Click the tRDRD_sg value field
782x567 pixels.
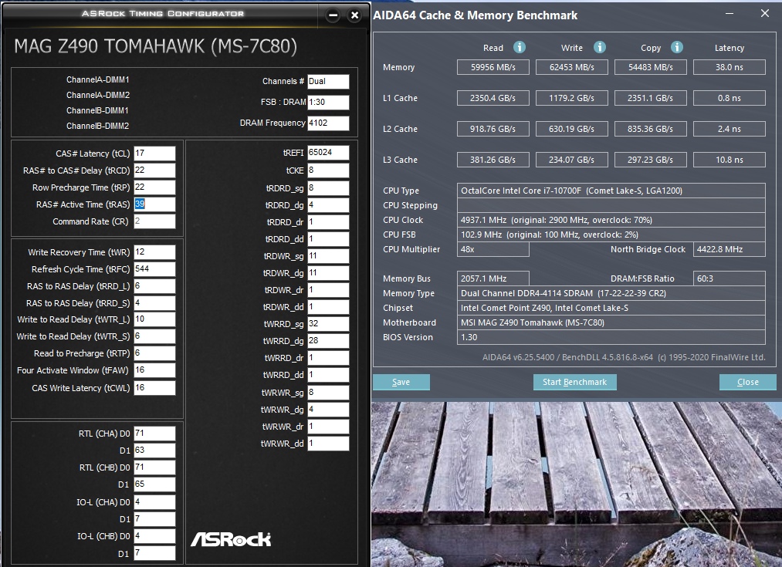[x=328, y=187]
